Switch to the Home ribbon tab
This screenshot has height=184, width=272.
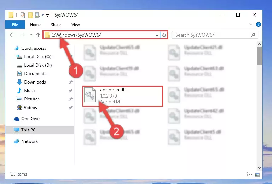pos(35,25)
